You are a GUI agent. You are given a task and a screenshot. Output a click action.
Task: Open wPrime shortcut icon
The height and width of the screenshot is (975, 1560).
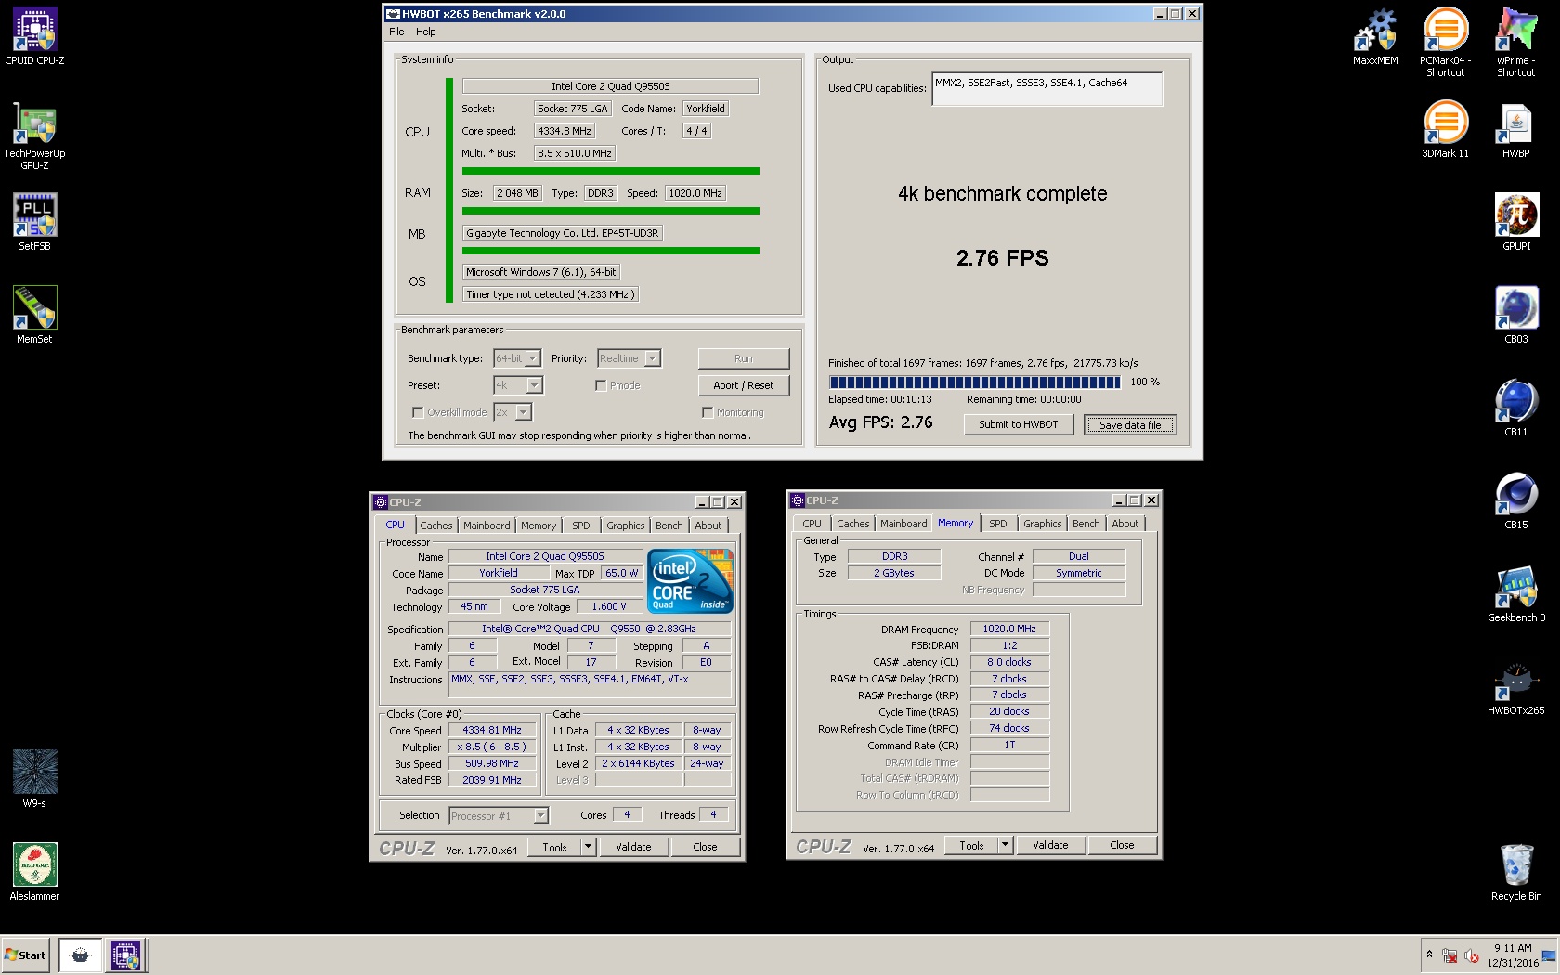tap(1515, 43)
